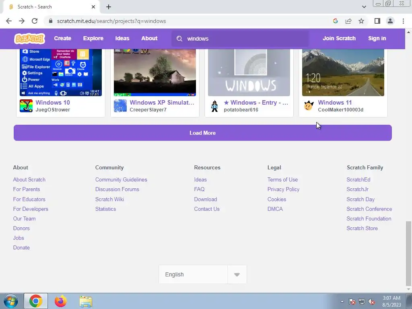The image size is (412, 309).
Task: Open the Windows 10 project title
Action: click(x=53, y=103)
